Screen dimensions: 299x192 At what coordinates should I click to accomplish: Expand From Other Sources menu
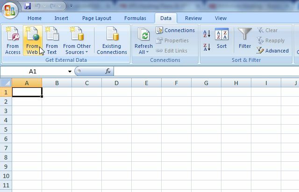pos(77,40)
